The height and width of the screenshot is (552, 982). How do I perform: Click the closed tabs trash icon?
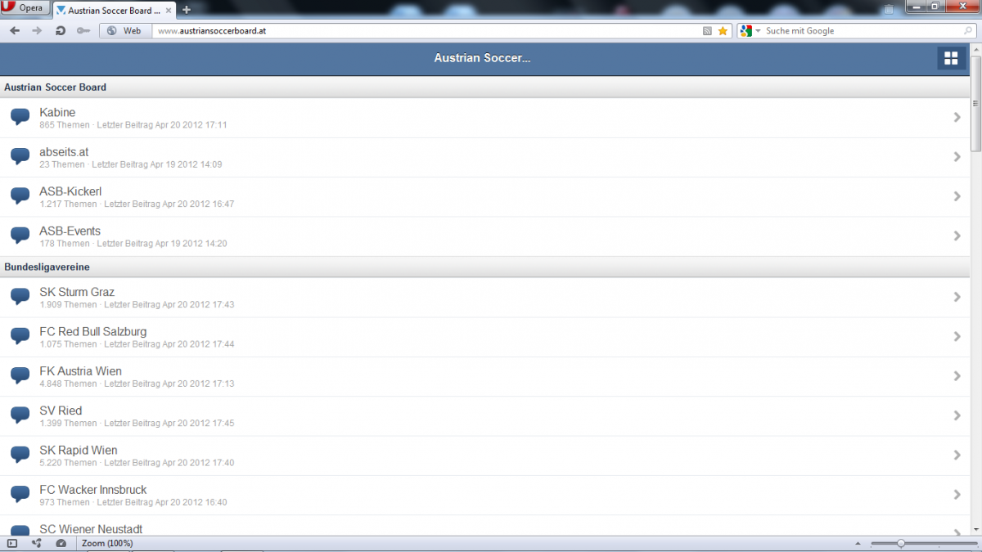(x=890, y=10)
